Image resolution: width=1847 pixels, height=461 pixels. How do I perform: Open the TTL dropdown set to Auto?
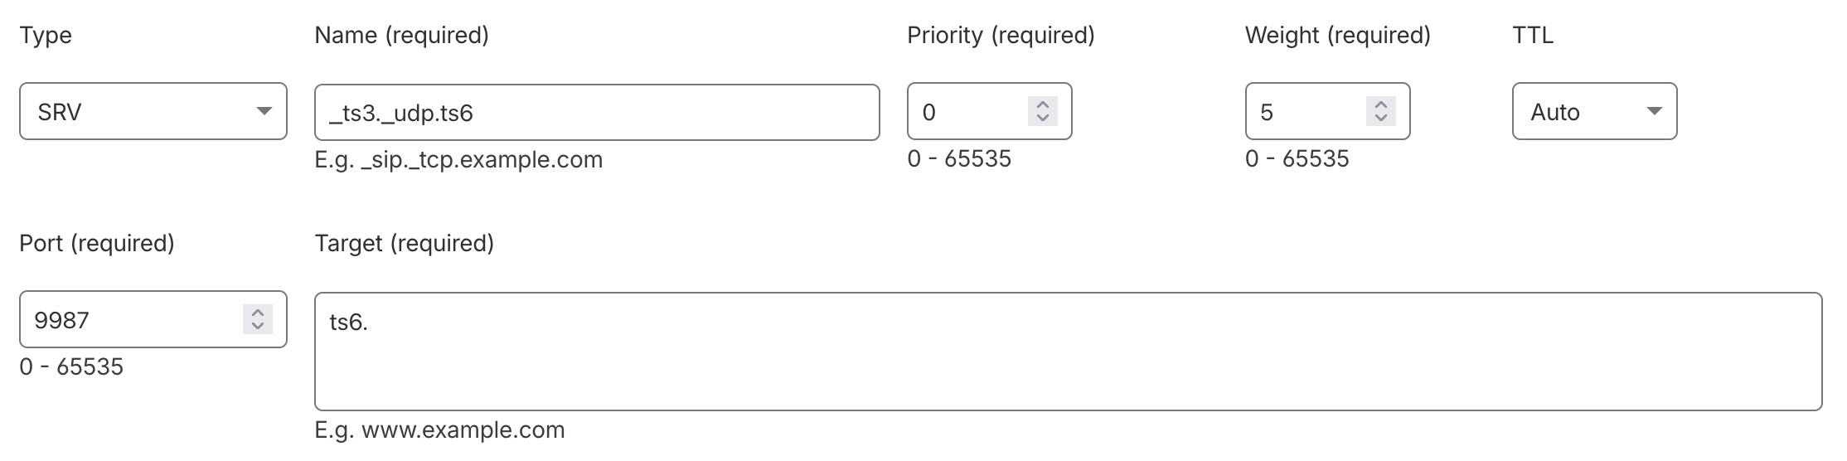click(1593, 111)
